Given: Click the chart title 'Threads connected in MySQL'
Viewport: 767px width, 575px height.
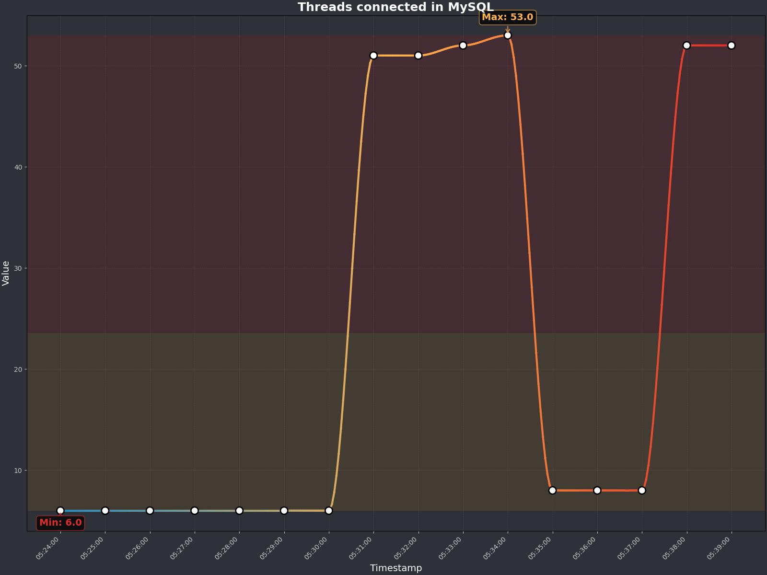Looking at the screenshot, I should (395, 7).
